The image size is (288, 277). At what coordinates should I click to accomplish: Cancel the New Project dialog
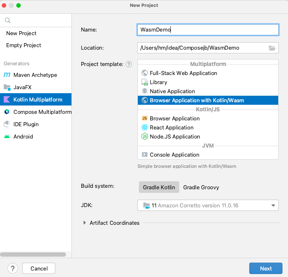coord(39,269)
